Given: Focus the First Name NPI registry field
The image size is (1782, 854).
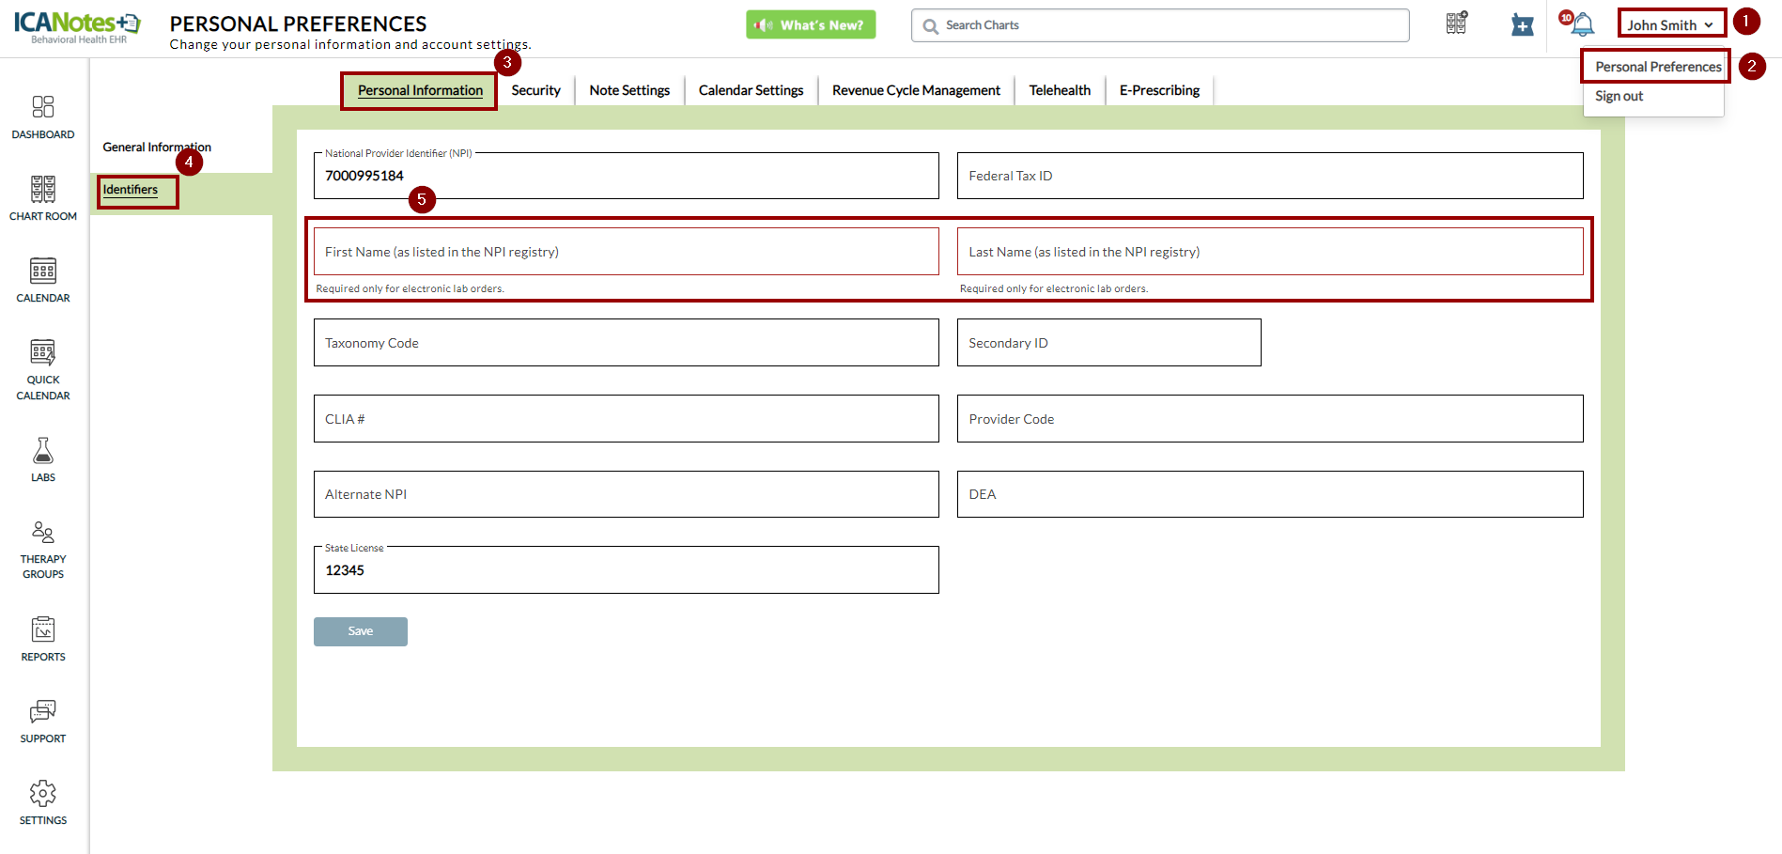Looking at the screenshot, I should (626, 252).
